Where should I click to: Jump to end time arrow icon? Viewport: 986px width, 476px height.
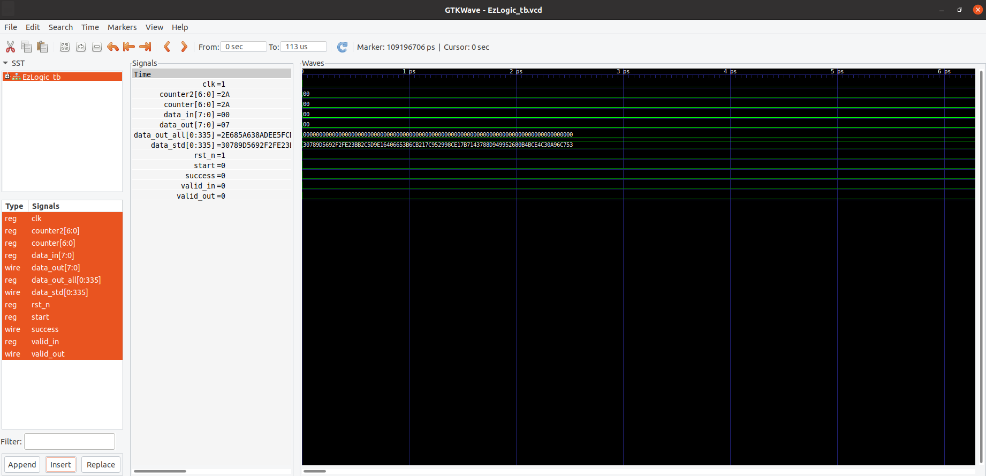click(145, 47)
